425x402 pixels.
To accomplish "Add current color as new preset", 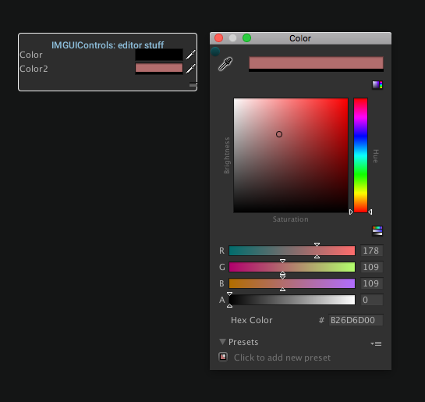I will (x=223, y=357).
